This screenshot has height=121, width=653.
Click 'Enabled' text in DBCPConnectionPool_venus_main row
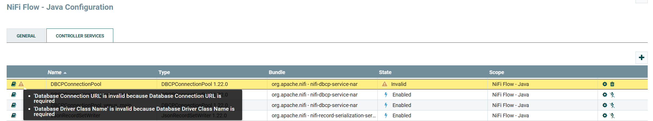coord(402,105)
